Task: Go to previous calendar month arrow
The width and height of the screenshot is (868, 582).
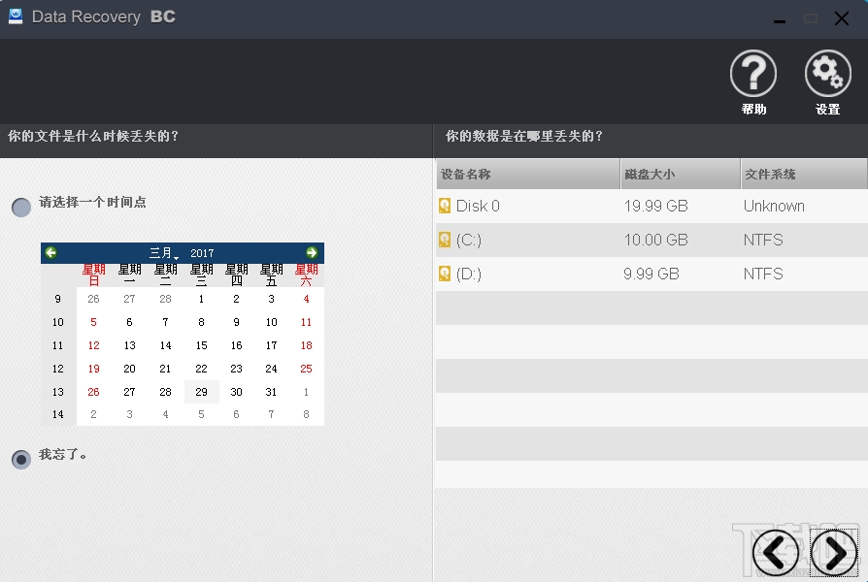Action: (x=50, y=253)
